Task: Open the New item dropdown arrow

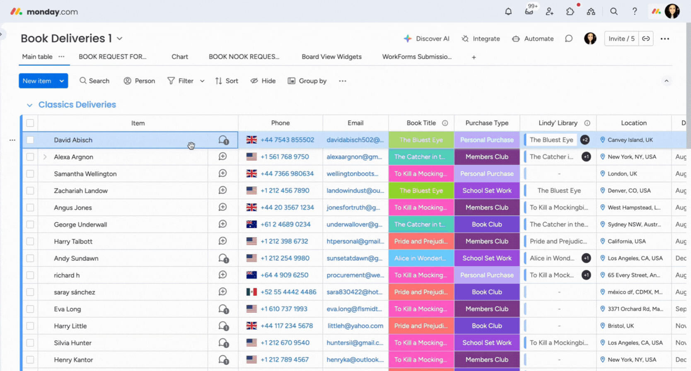Action: click(62, 81)
